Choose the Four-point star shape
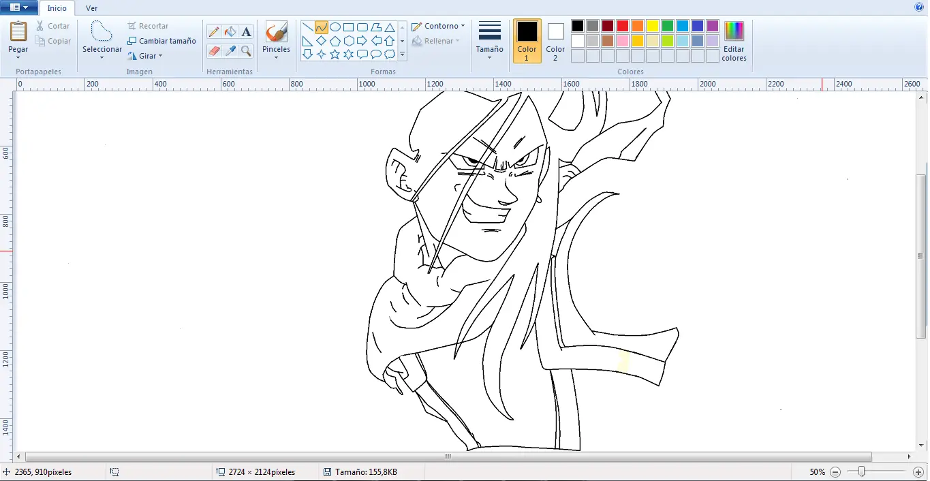 322,54
